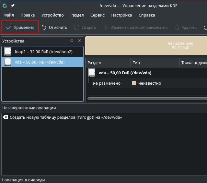Click the Apply (Применить) checkmark button

point(20,28)
